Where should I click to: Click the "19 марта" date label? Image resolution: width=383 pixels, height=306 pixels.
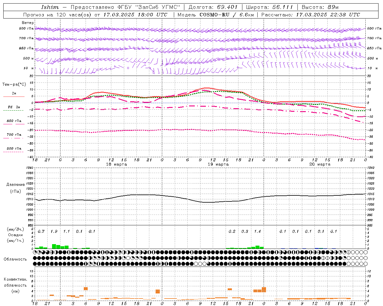pos(218,164)
